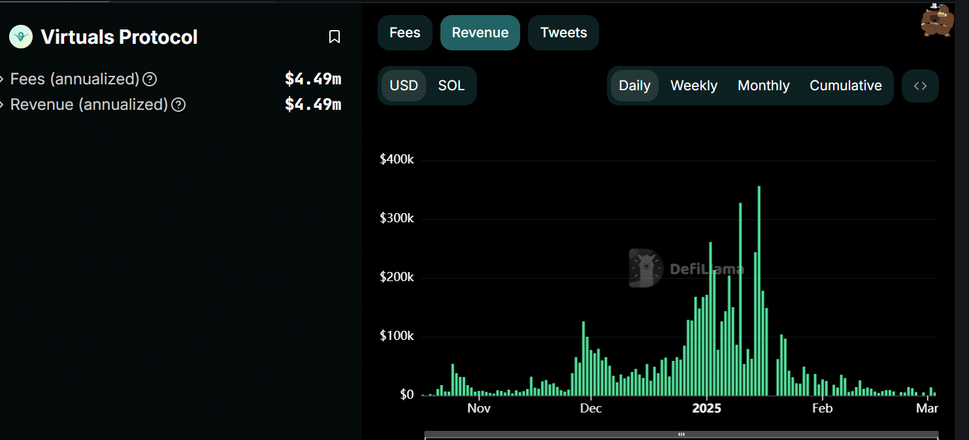
Task: Click the Feb x-axis label
Action: (x=822, y=409)
